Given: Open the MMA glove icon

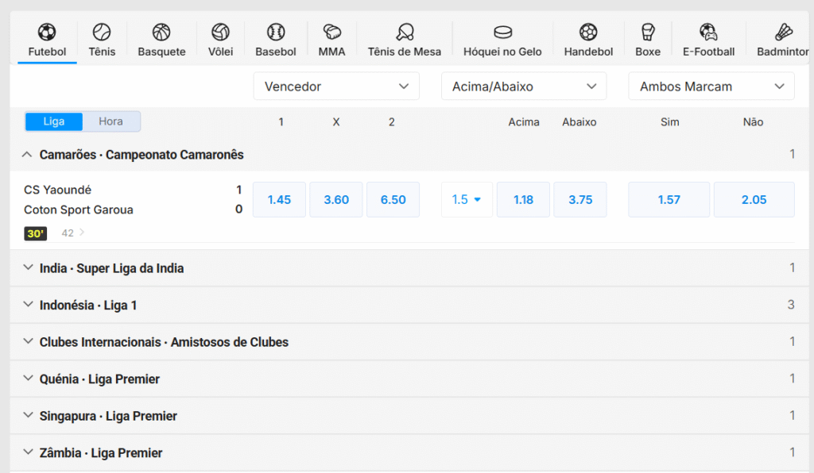Looking at the screenshot, I should click(331, 33).
